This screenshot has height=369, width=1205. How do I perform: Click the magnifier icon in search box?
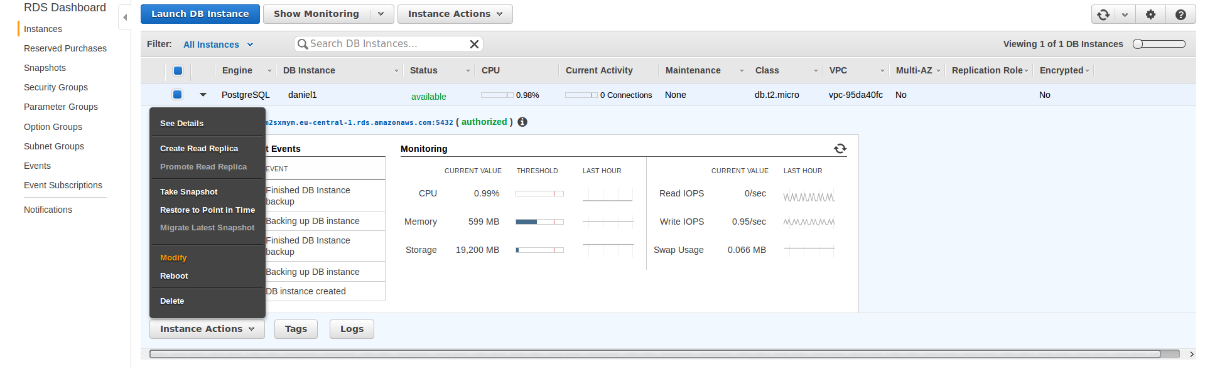click(303, 44)
